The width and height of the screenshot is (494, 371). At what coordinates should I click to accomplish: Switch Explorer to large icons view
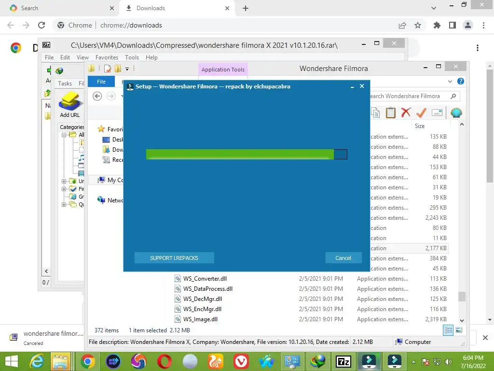[x=459, y=330]
